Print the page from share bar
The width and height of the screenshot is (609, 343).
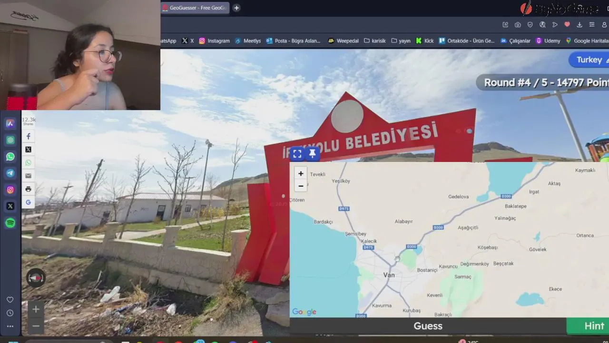(28, 189)
